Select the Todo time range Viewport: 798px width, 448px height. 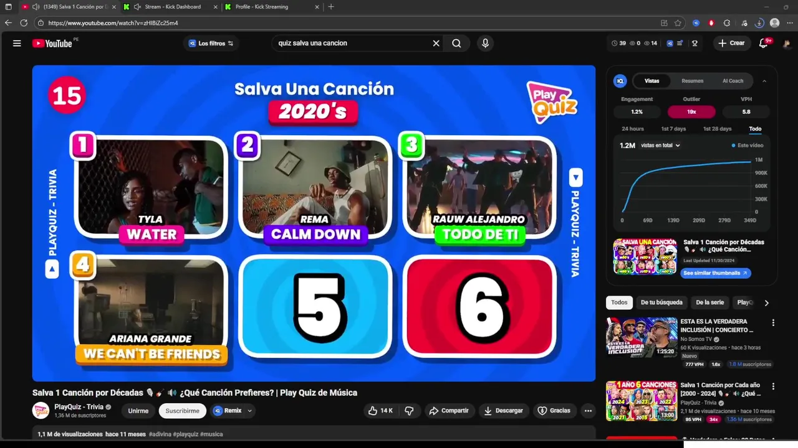click(755, 129)
